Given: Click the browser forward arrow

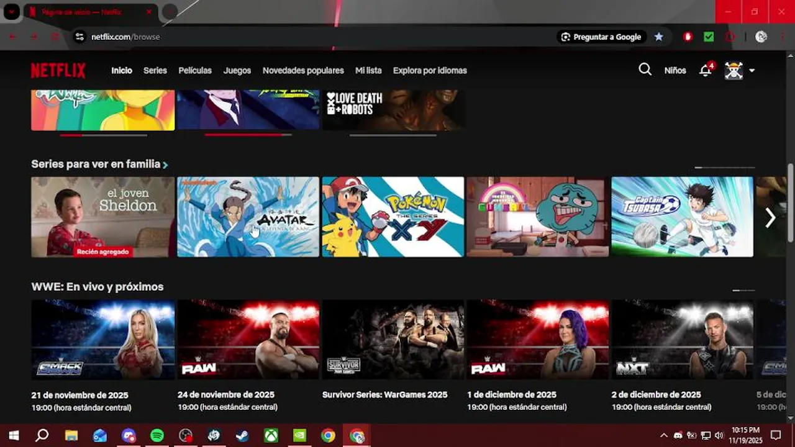Looking at the screenshot, I should [34, 37].
